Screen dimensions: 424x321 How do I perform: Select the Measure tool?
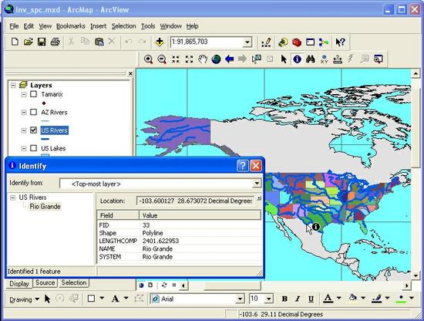(x=337, y=59)
